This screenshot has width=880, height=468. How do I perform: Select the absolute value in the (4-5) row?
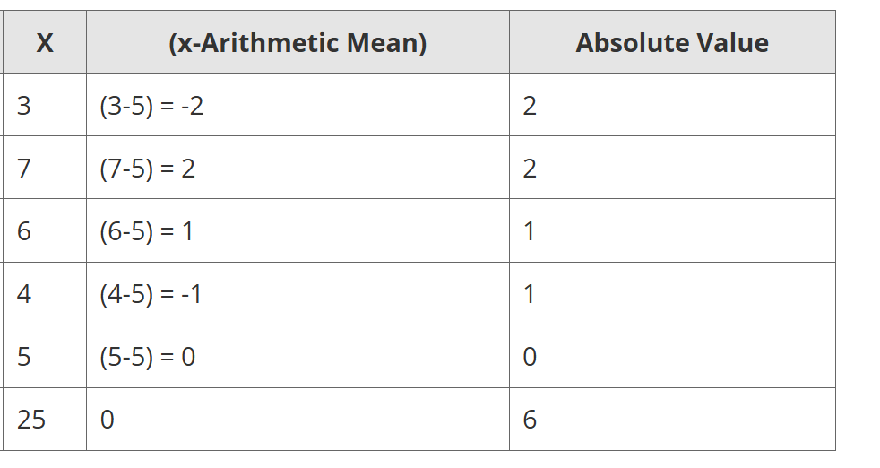click(x=530, y=294)
